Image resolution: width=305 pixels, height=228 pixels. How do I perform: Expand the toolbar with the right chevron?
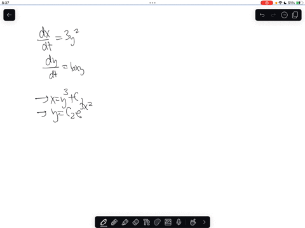point(204,222)
